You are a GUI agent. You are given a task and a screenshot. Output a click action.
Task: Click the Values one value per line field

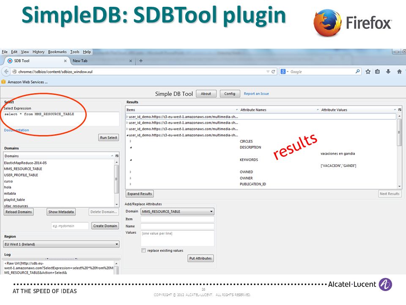(177, 238)
